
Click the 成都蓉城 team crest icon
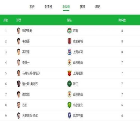[69, 41]
